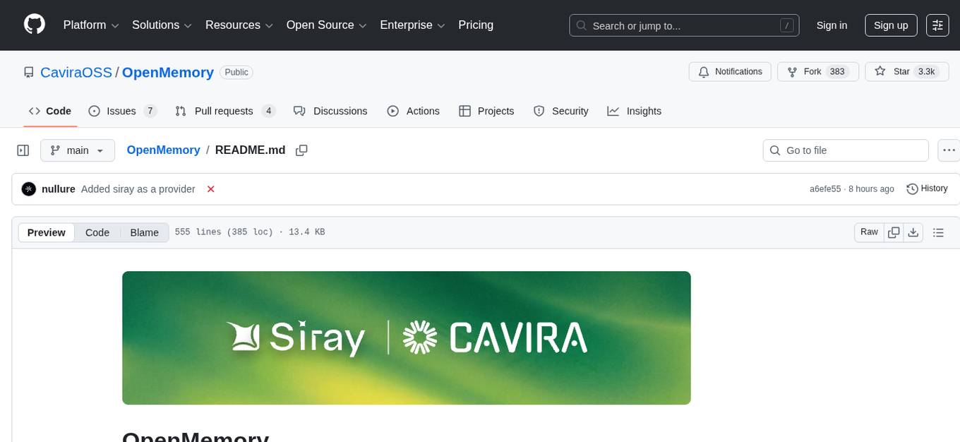Viewport: 960px width, 442px height.
Task: Switch to the Code view toggle
Action: point(97,232)
